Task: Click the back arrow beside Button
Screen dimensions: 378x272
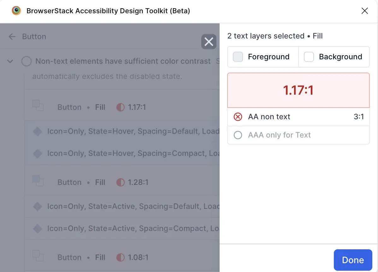Action: (x=12, y=37)
